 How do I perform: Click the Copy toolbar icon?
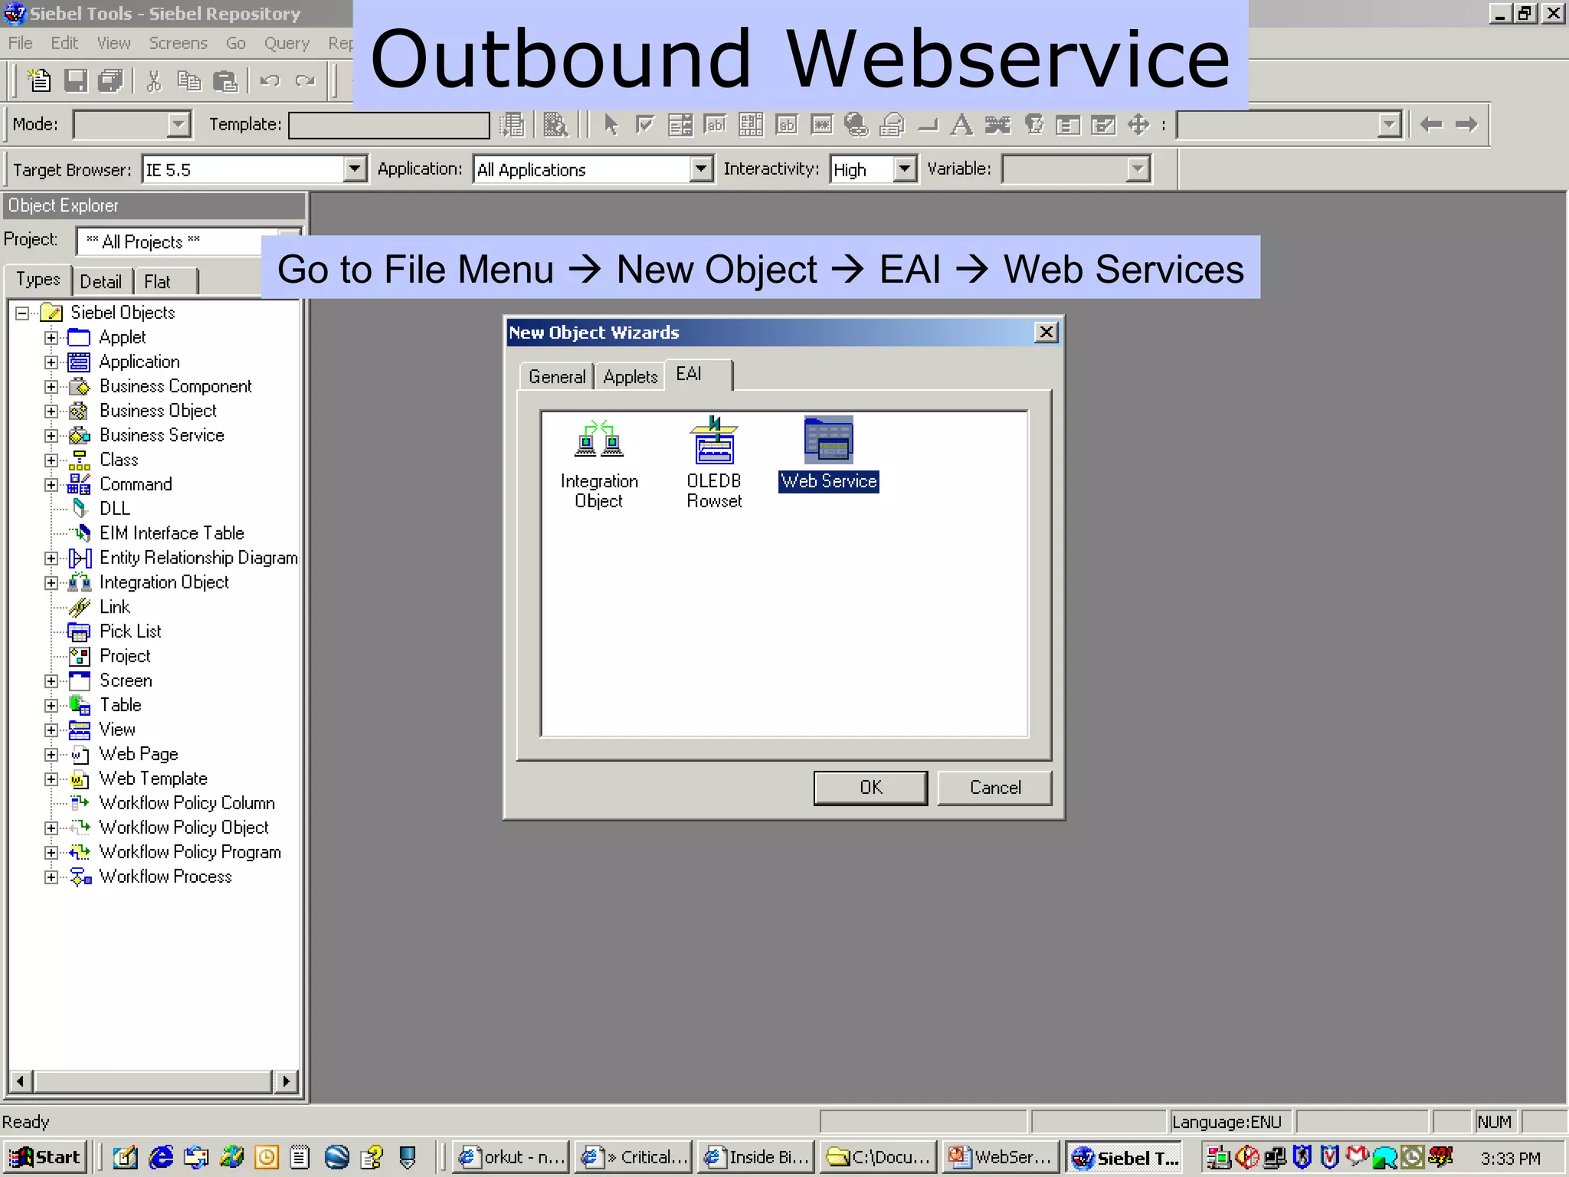(x=188, y=80)
